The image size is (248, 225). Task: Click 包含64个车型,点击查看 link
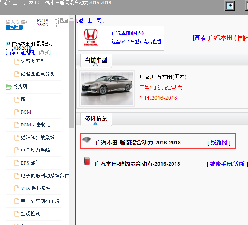(136, 41)
